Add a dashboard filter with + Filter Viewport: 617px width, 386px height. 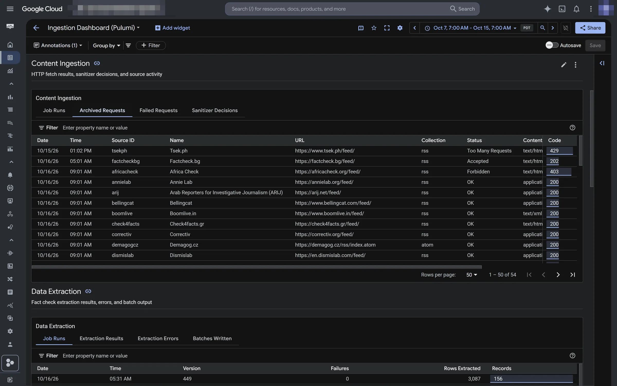click(x=151, y=45)
